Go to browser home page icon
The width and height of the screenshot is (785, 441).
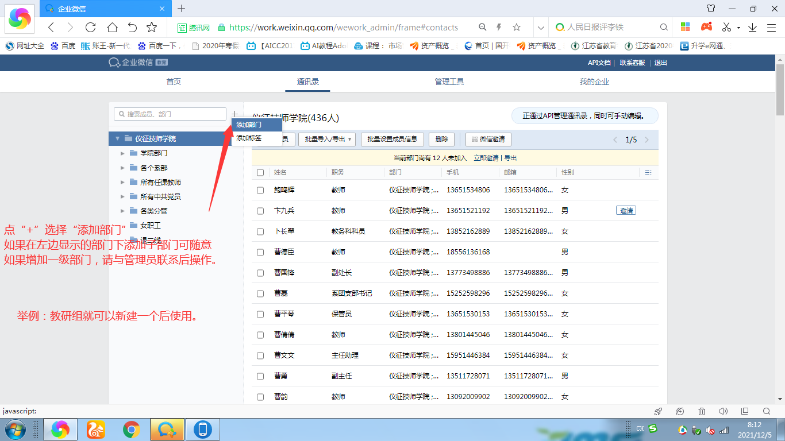(112, 27)
